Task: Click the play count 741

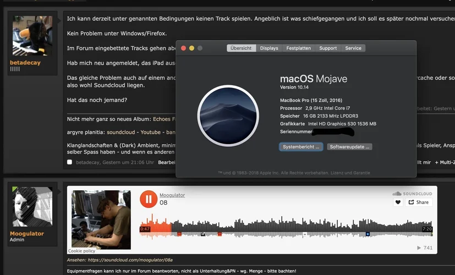Action: [x=425, y=248]
